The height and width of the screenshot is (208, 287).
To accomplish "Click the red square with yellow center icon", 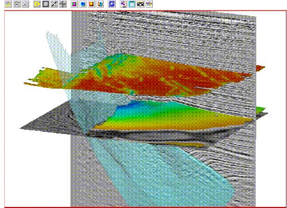I will tap(91, 4).
